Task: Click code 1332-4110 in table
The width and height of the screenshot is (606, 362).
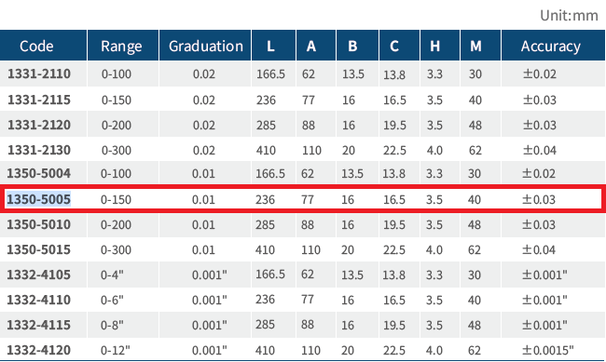Action: pyautogui.click(x=38, y=300)
